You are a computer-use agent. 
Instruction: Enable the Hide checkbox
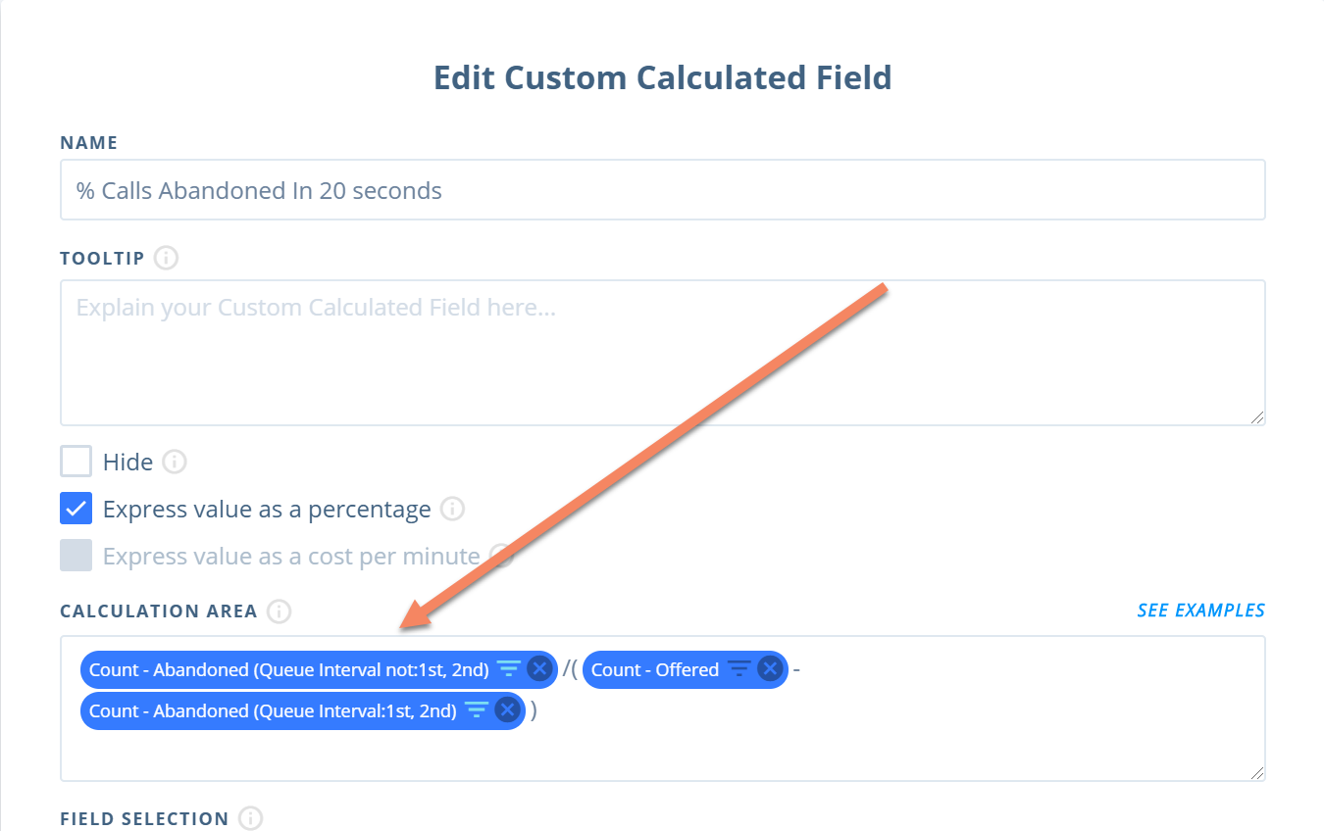coord(76,462)
